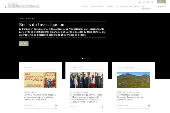
Task: Click the plus icon in Actualidad card
Action: 102,107
